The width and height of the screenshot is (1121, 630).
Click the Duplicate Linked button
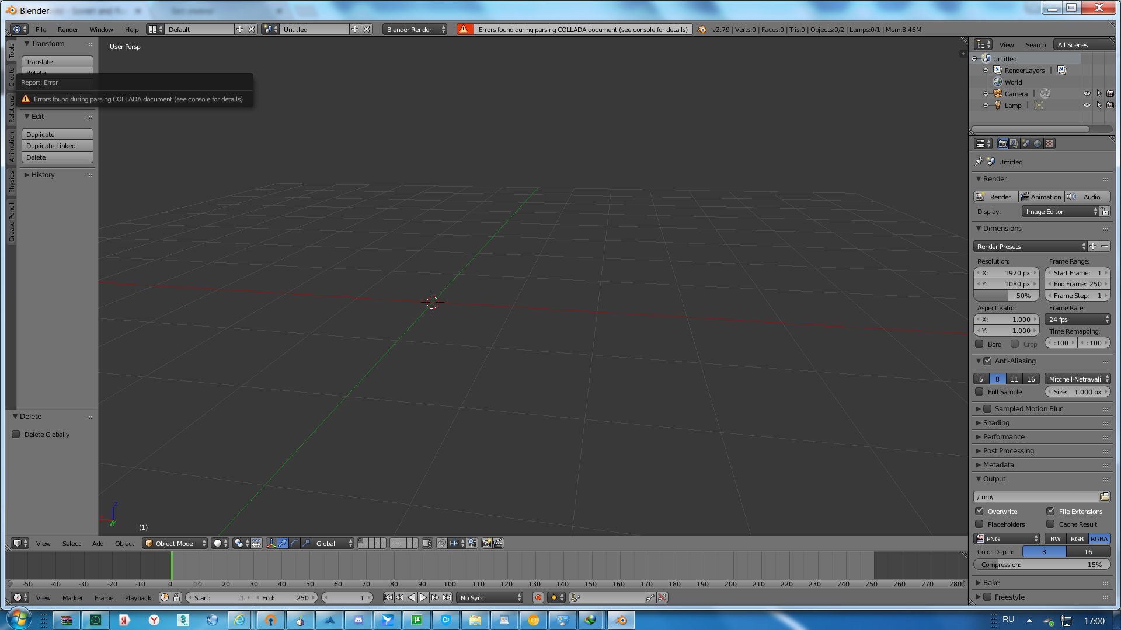click(x=57, y=146)
